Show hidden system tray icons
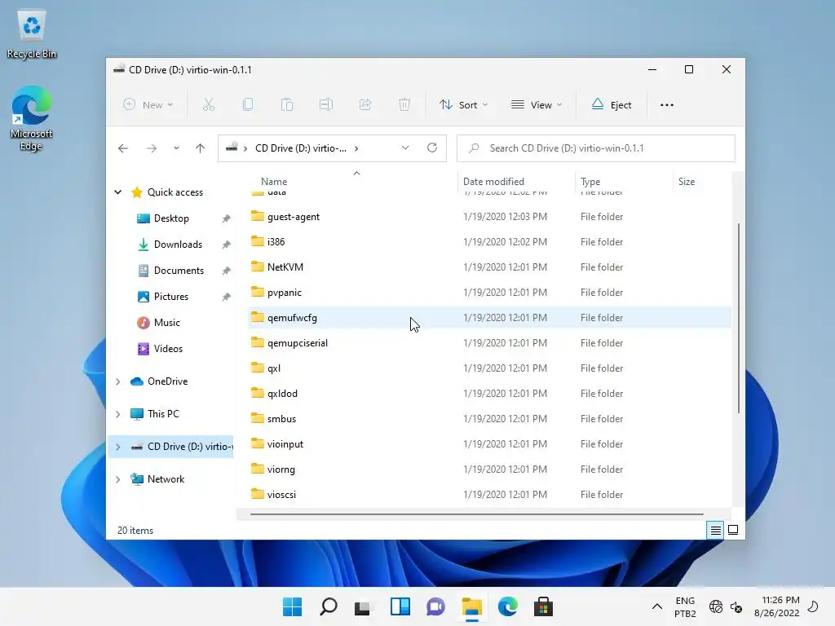 pos(657,606)
